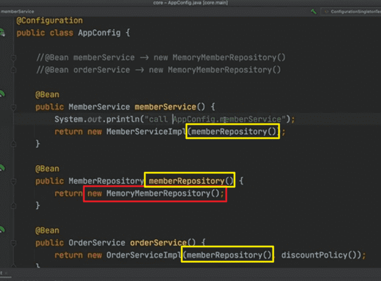Click the //@Bean memberService comment line
Viewport: 381px width, 281px height.
click(161, 57)
